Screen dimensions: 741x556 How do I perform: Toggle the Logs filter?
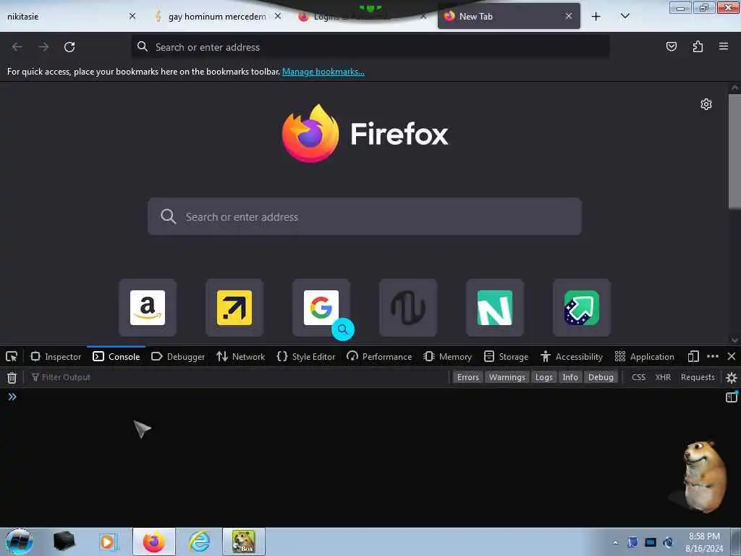coord(544,377)
